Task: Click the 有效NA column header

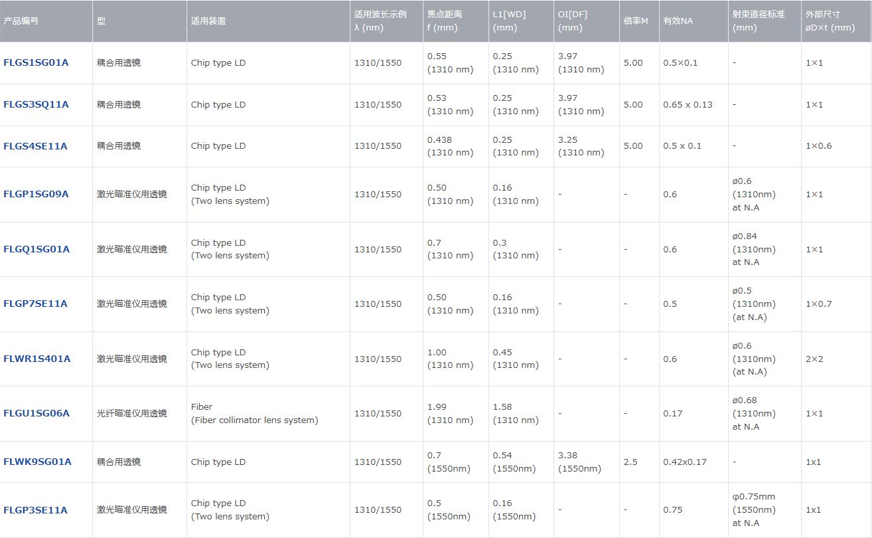Action: click(x=678, y=21)
